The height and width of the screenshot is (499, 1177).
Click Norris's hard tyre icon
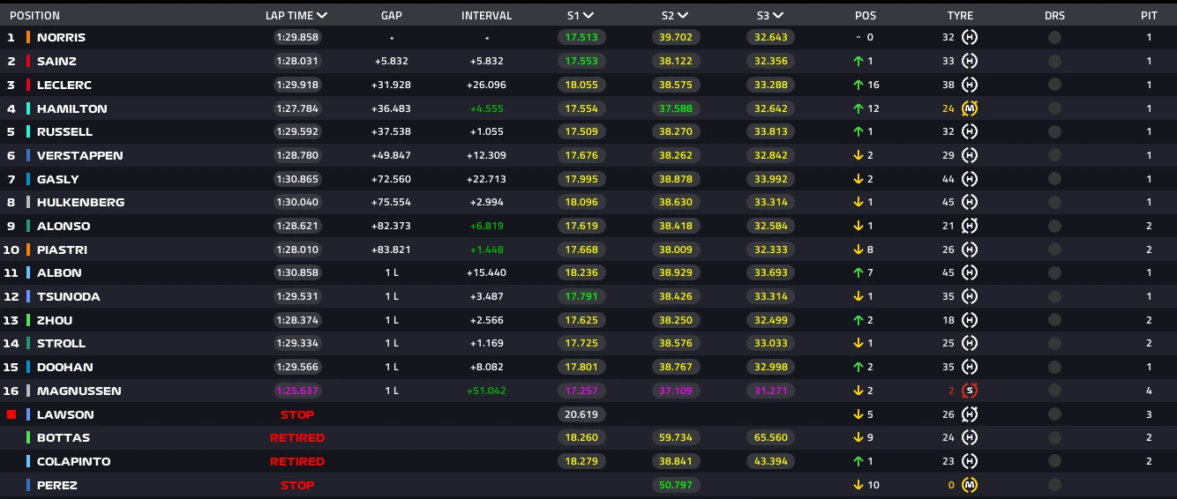(970, 38)
